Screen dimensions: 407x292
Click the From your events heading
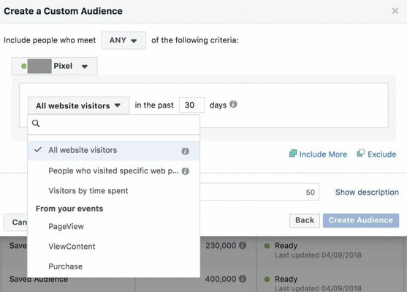[x=69, y=209]
